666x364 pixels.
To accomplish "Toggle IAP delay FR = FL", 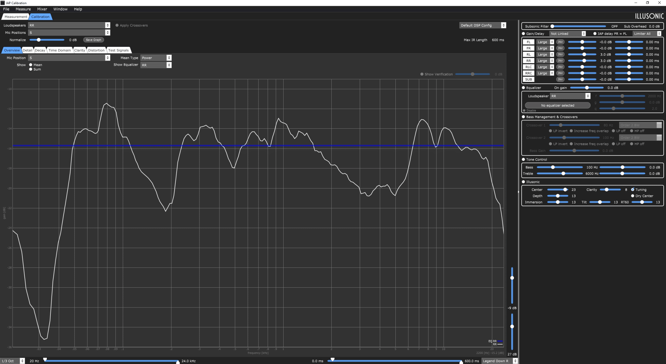I will (595, 33).
